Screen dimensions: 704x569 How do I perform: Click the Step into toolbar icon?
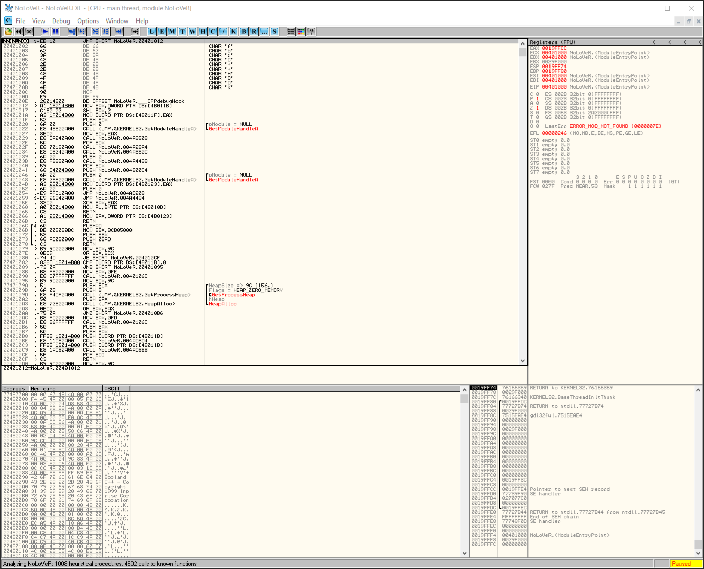coord(72,31)
